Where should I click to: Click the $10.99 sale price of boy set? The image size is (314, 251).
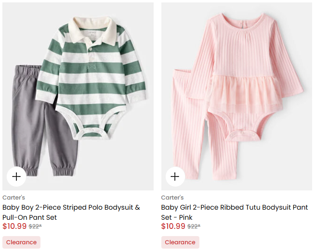(14, 226)
